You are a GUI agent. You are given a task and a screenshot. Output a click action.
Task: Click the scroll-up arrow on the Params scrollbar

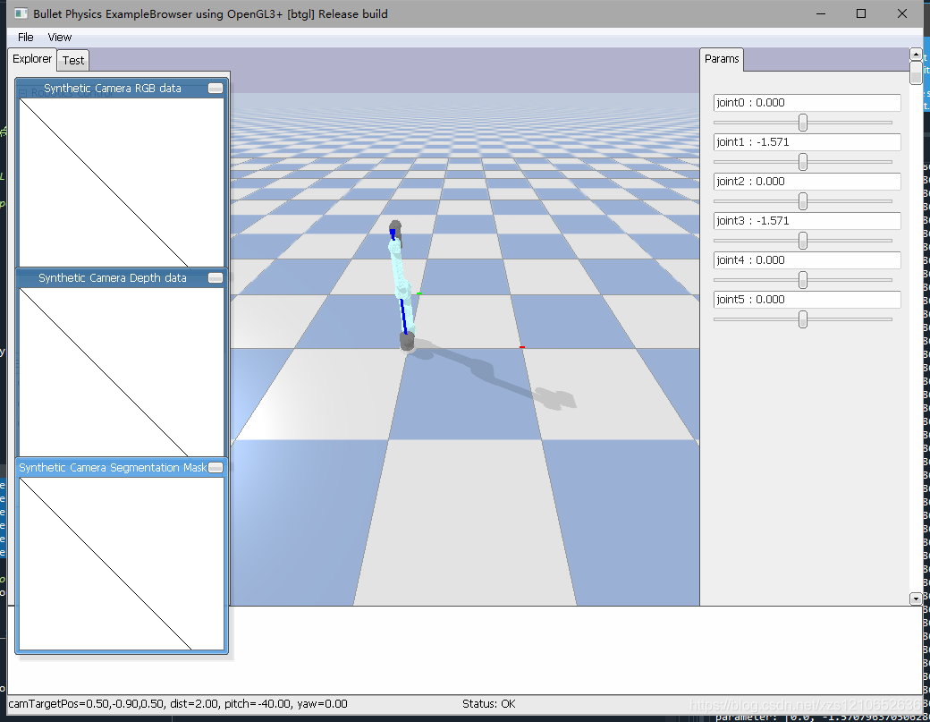(x=915, y=53)
